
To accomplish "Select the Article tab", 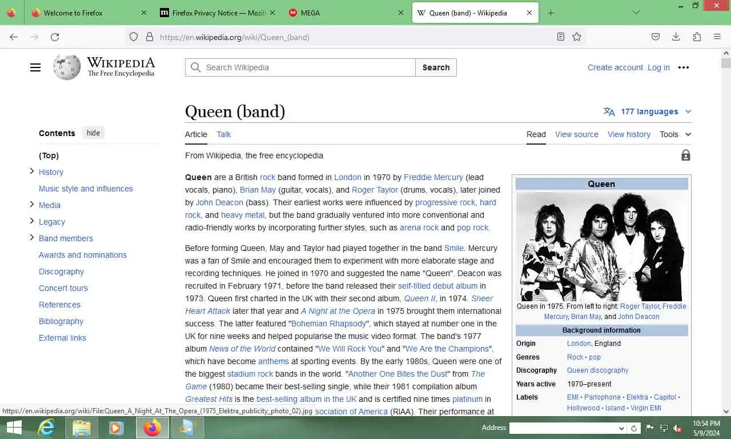I will tap(196, 134).
